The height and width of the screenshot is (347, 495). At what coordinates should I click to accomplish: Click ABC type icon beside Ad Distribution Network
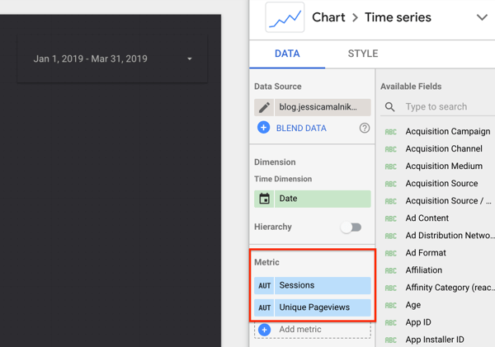coord(390,236)
